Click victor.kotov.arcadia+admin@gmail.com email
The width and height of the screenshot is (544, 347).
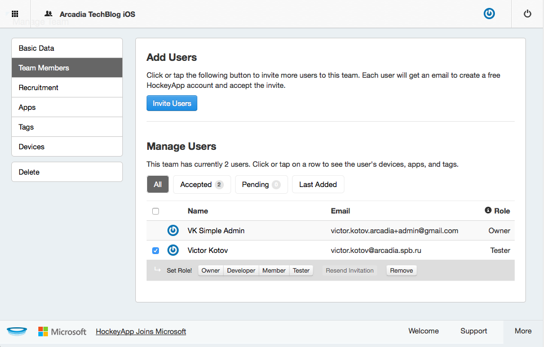tap(395, 230)
